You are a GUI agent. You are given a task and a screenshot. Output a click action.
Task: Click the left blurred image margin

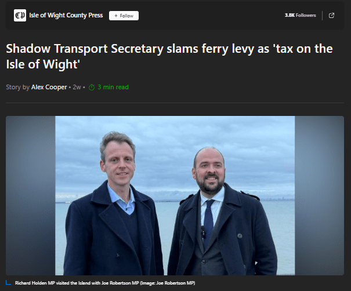point(30,195)
